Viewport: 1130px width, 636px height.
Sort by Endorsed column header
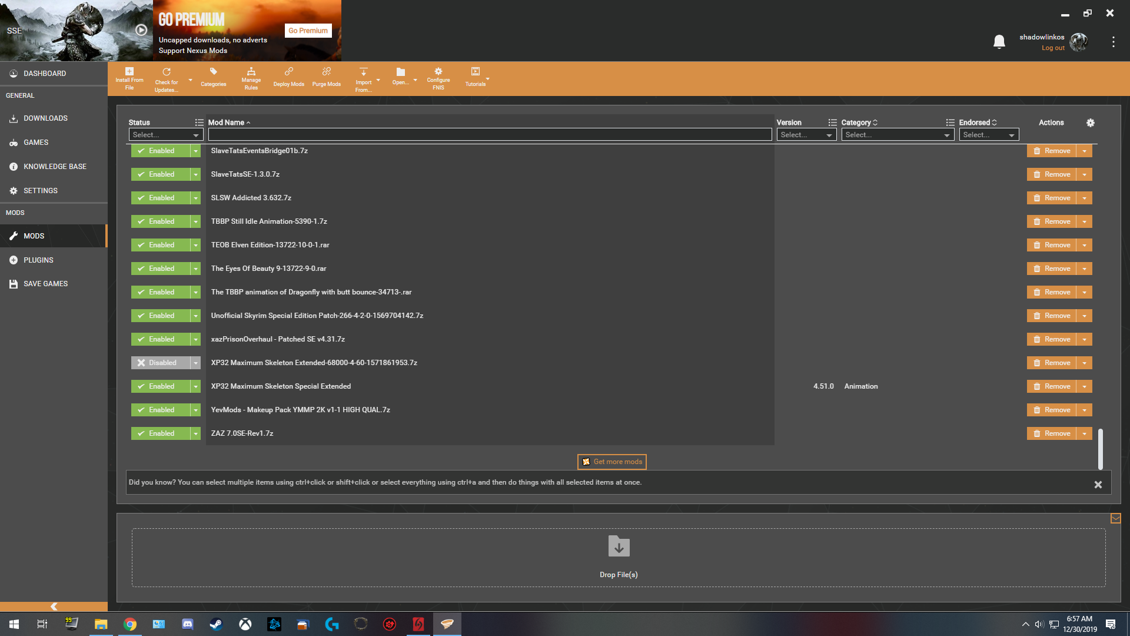978,122
